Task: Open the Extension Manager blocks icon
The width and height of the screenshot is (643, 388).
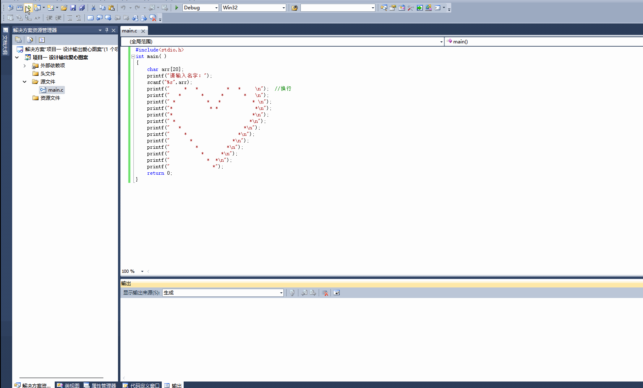Action: coord(429,8)
